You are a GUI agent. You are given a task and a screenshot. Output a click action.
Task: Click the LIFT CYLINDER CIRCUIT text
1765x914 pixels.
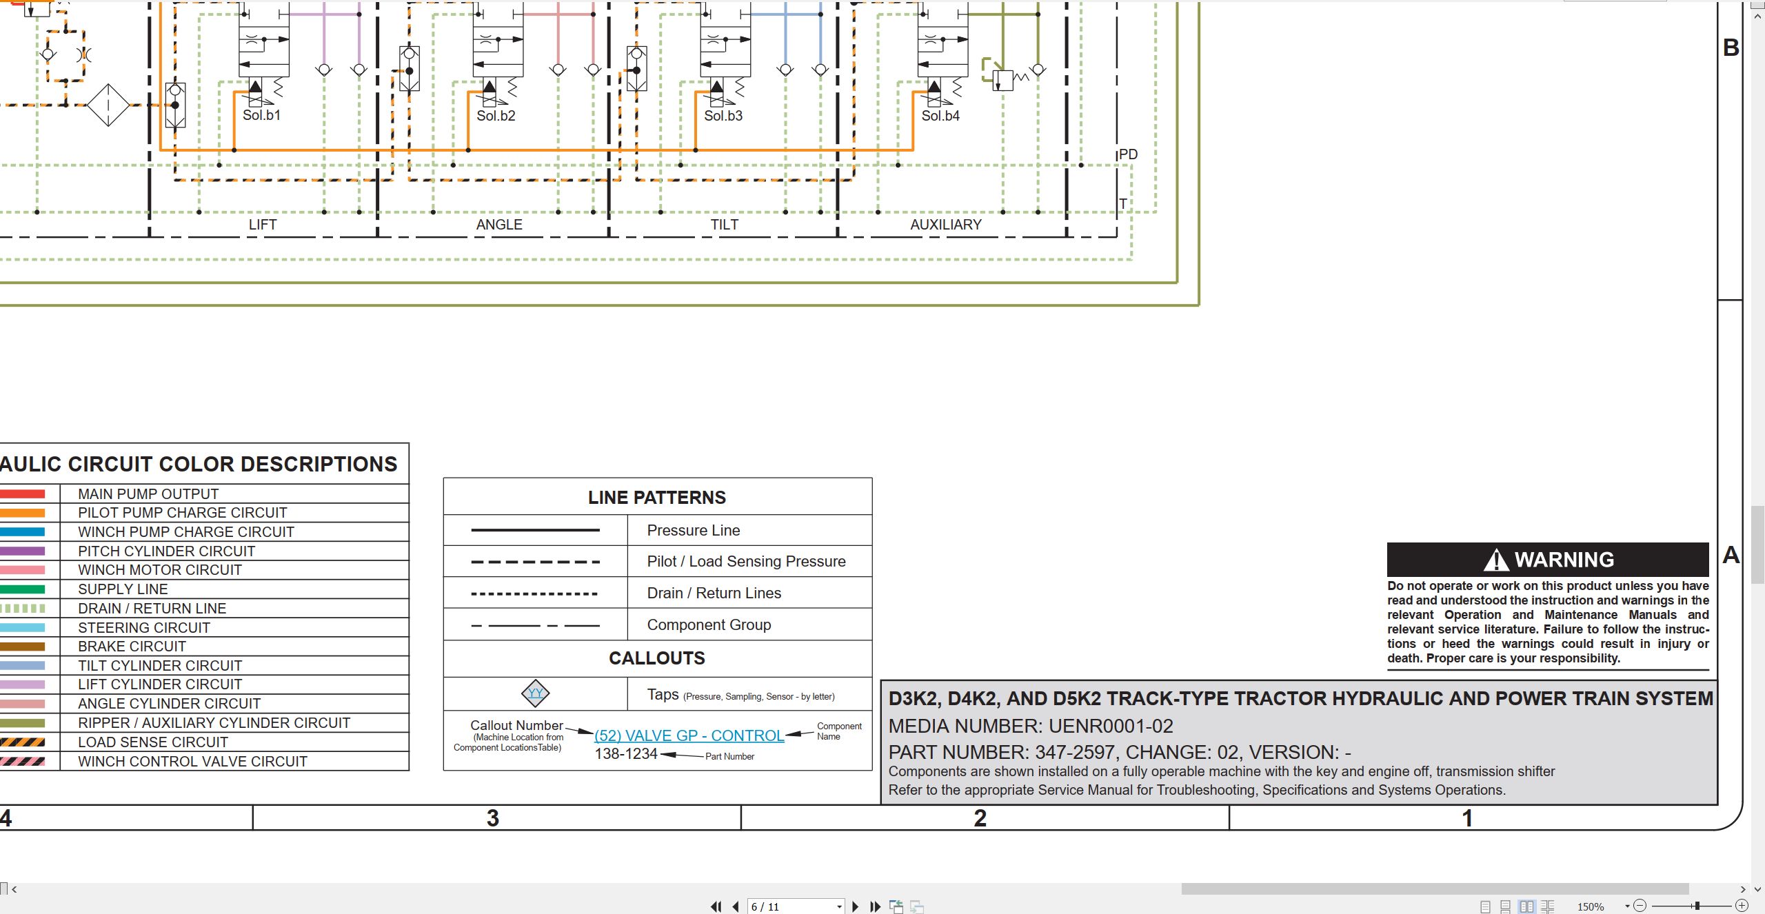point(160,684)
